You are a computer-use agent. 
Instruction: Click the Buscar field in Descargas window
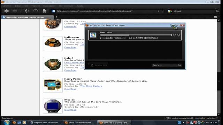coord(164,65)
